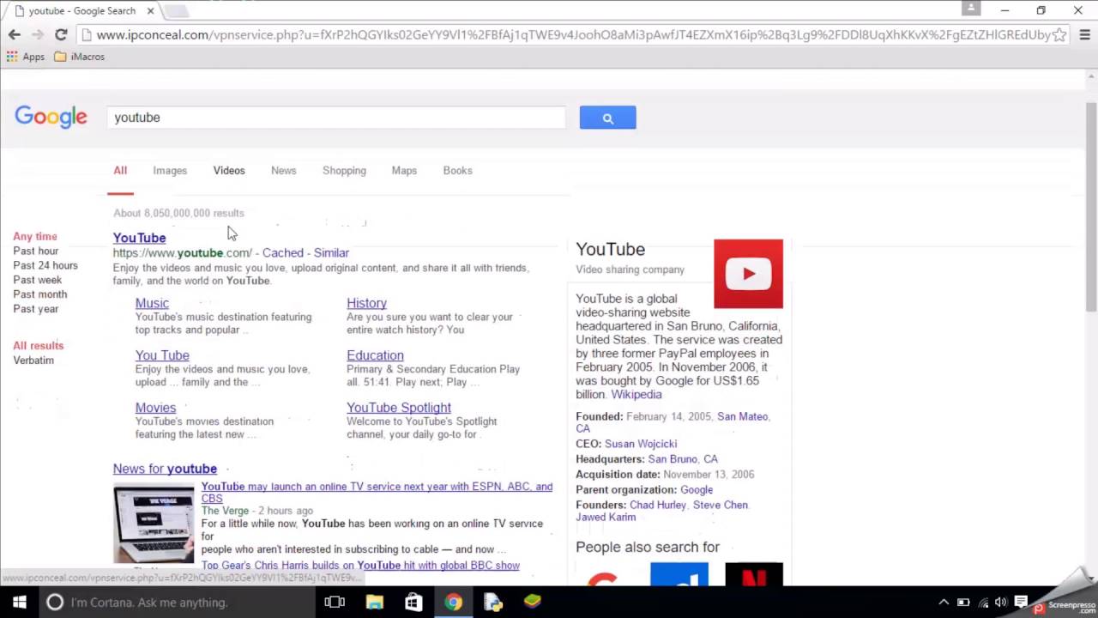
Task: Choose the Verbatim results option
Action: (33, 360)
